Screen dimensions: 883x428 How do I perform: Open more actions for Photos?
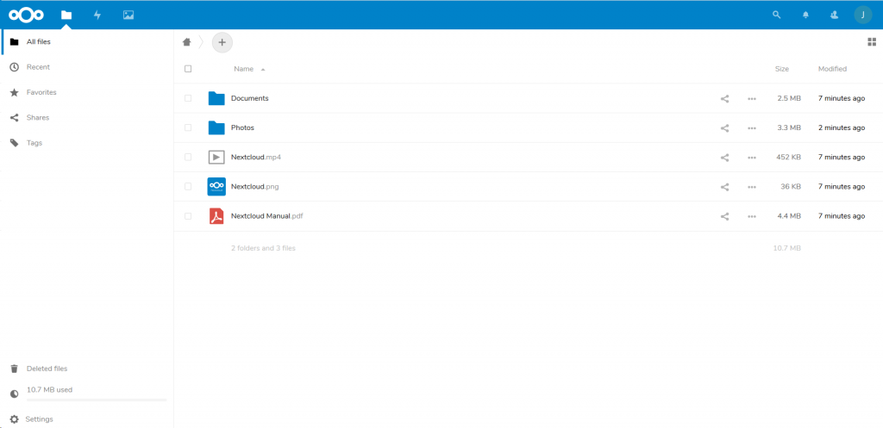coord(752,128)
